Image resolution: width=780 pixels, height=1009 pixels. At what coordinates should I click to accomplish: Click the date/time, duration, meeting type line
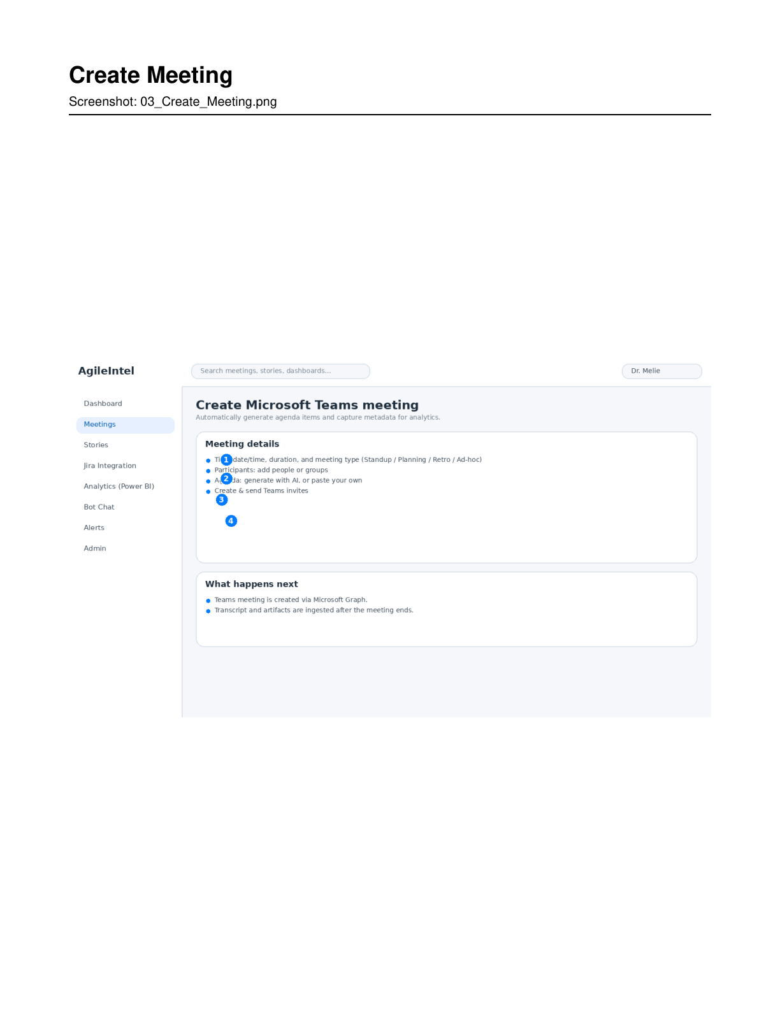348,460
